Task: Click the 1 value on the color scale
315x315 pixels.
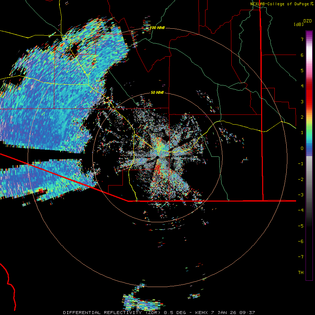Action: click(302, 133)
